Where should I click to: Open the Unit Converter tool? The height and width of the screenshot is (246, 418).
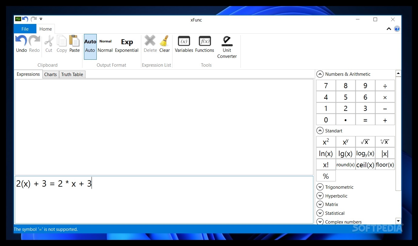[227, 47]
